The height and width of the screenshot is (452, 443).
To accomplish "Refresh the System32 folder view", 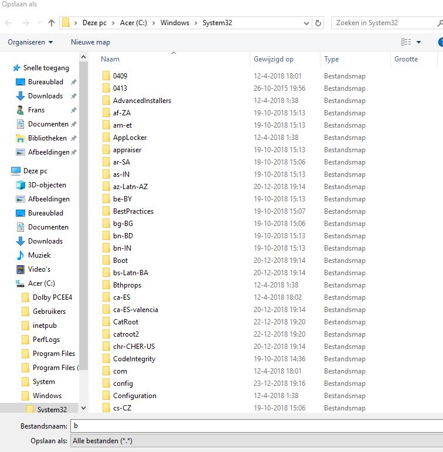I will [x=318, y=23].
